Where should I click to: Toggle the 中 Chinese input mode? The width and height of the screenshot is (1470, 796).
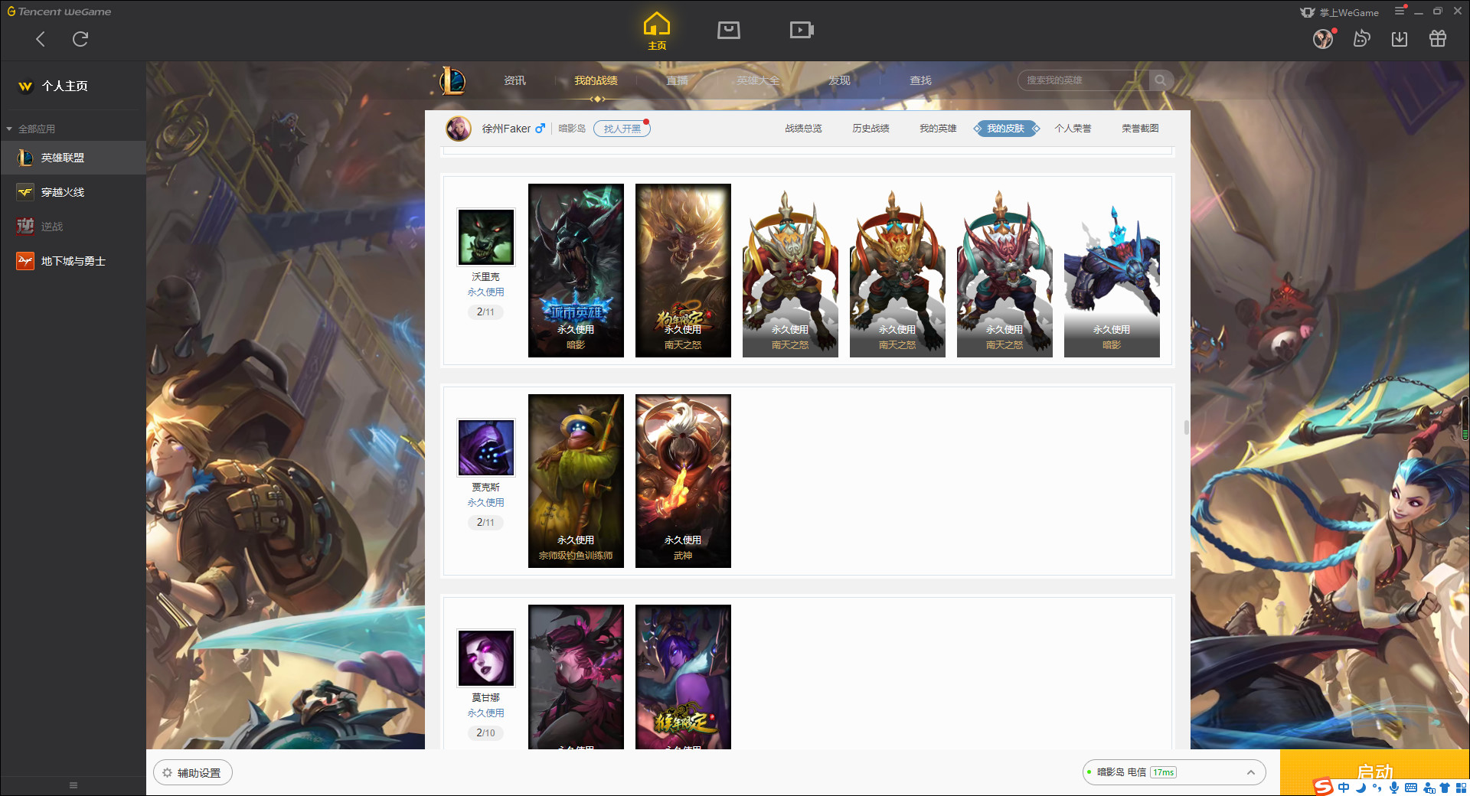1344,788
